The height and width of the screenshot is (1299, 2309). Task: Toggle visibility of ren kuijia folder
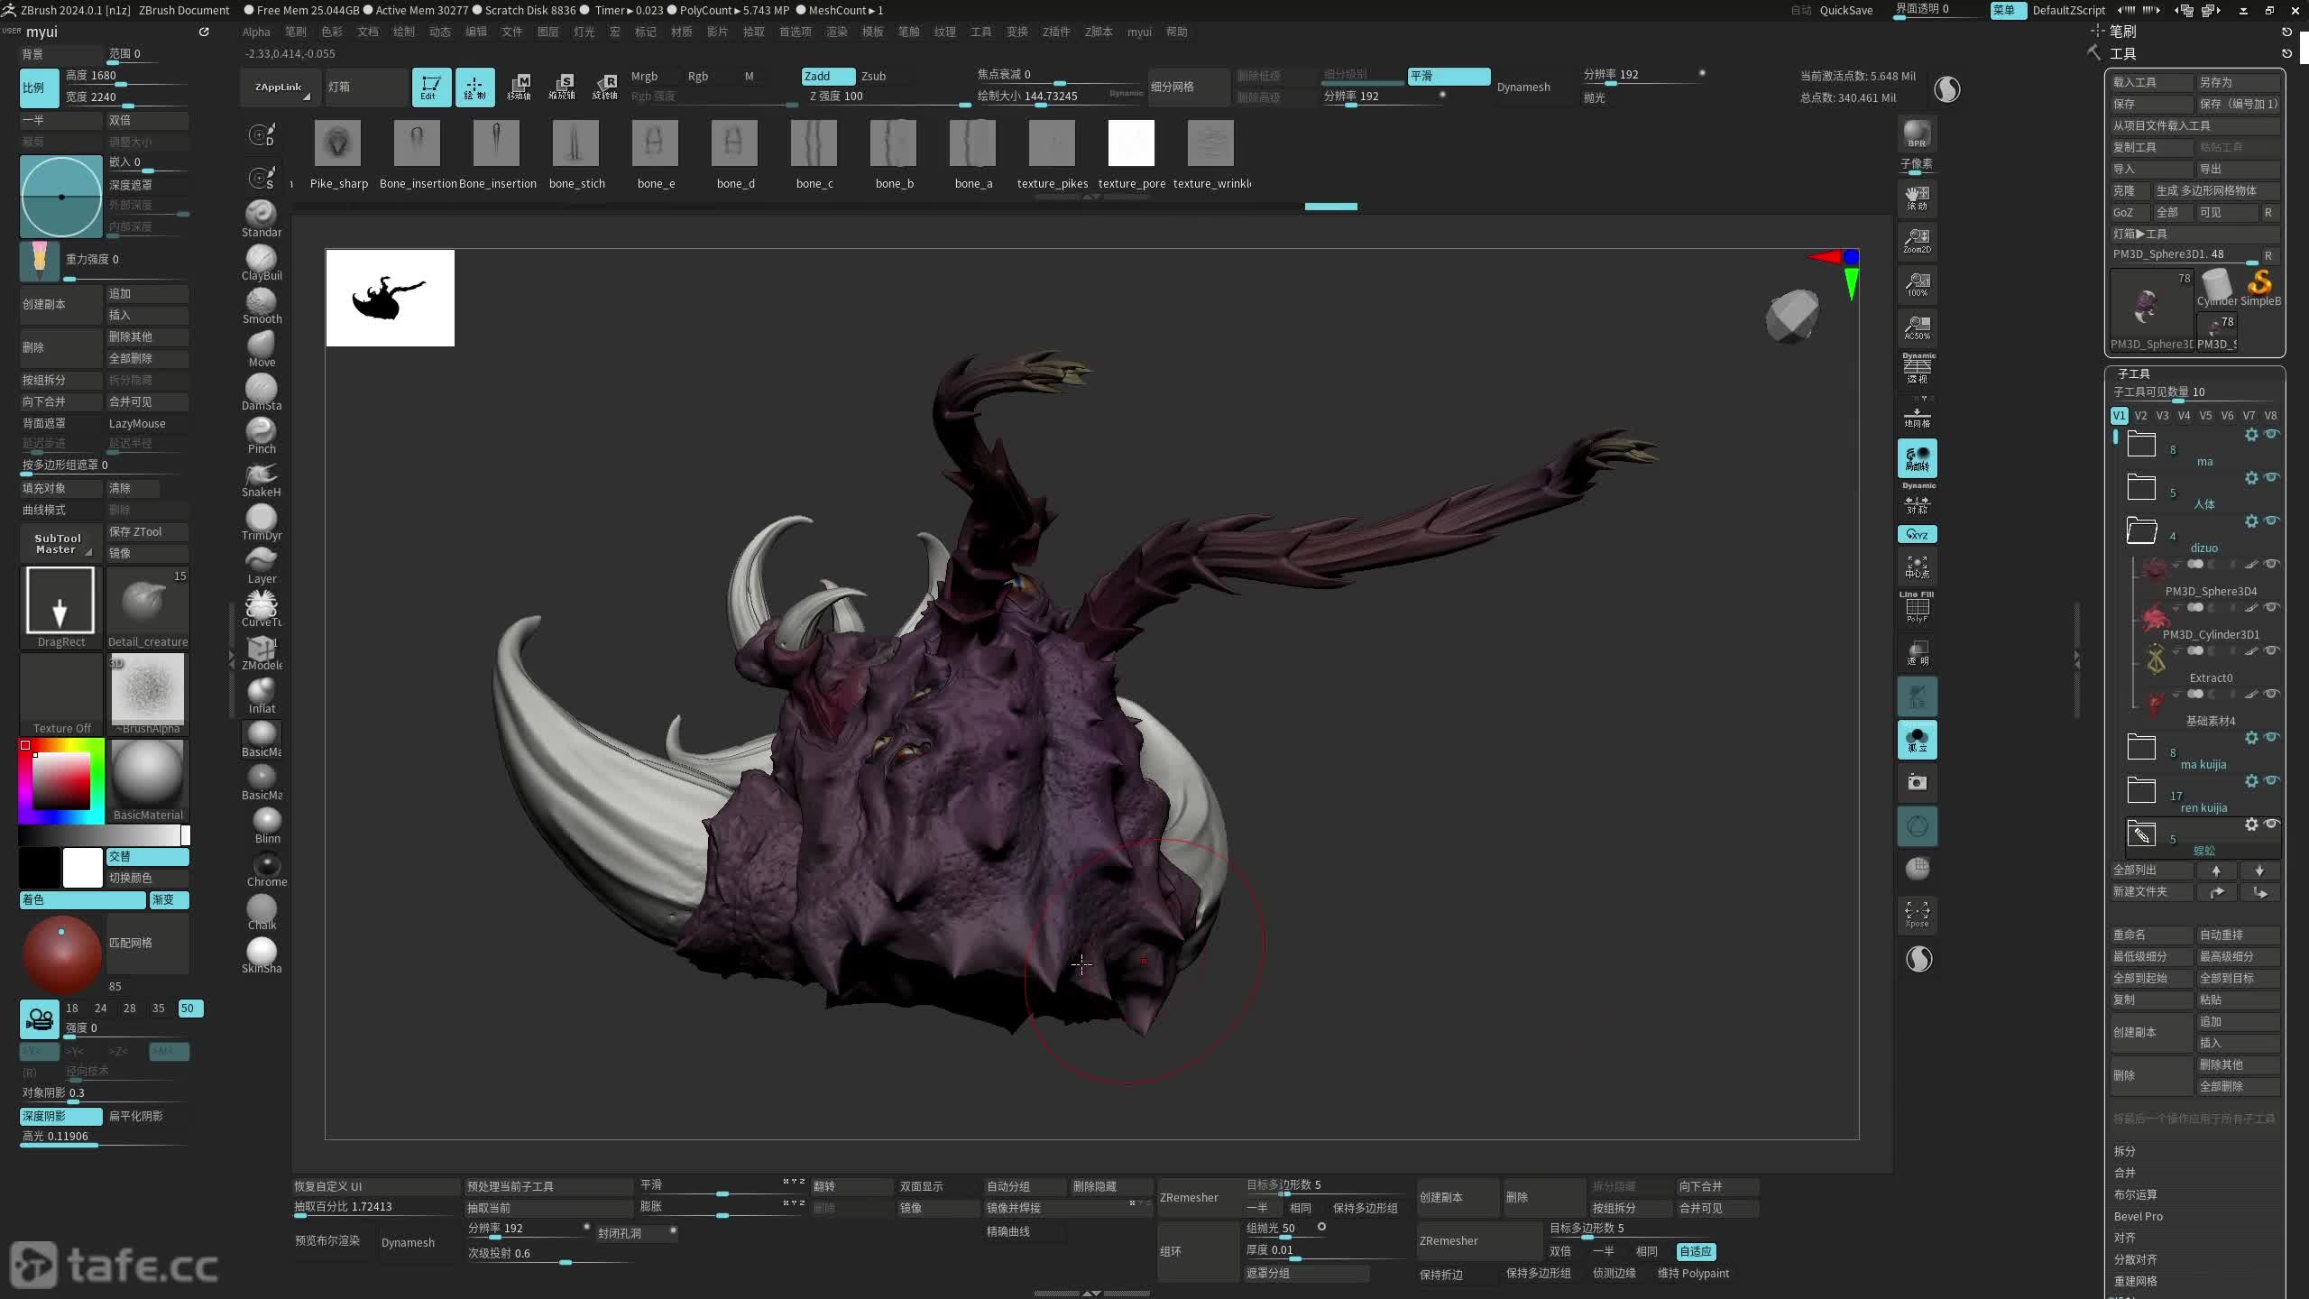2272,780
